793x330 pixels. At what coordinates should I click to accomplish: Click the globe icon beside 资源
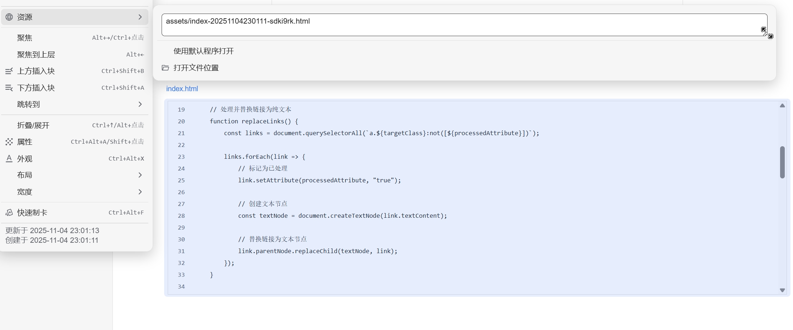[x=9, y=17]
